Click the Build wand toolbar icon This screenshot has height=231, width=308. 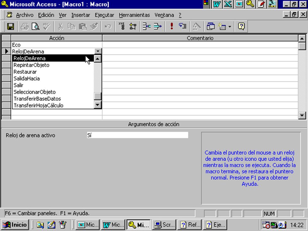pos(197,26)
